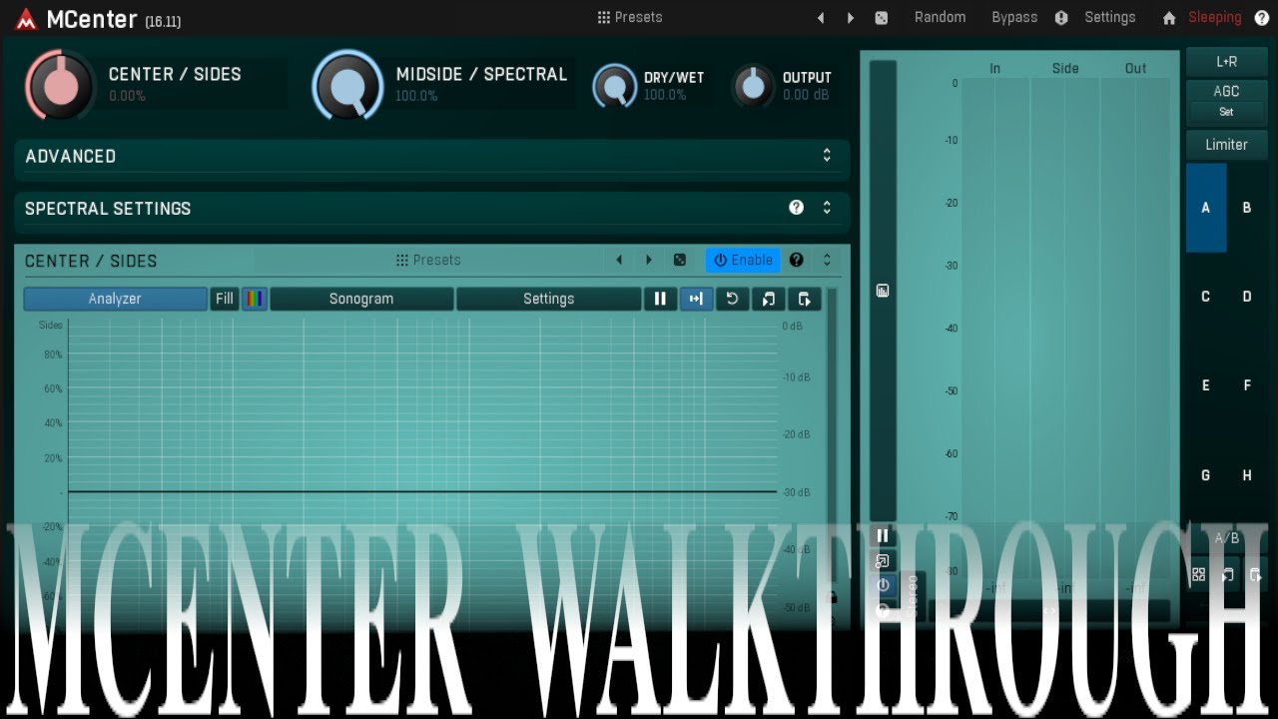This screenshot has height=719, width=1278.
Task: Select preset slot H
Action: [1247, 475]
